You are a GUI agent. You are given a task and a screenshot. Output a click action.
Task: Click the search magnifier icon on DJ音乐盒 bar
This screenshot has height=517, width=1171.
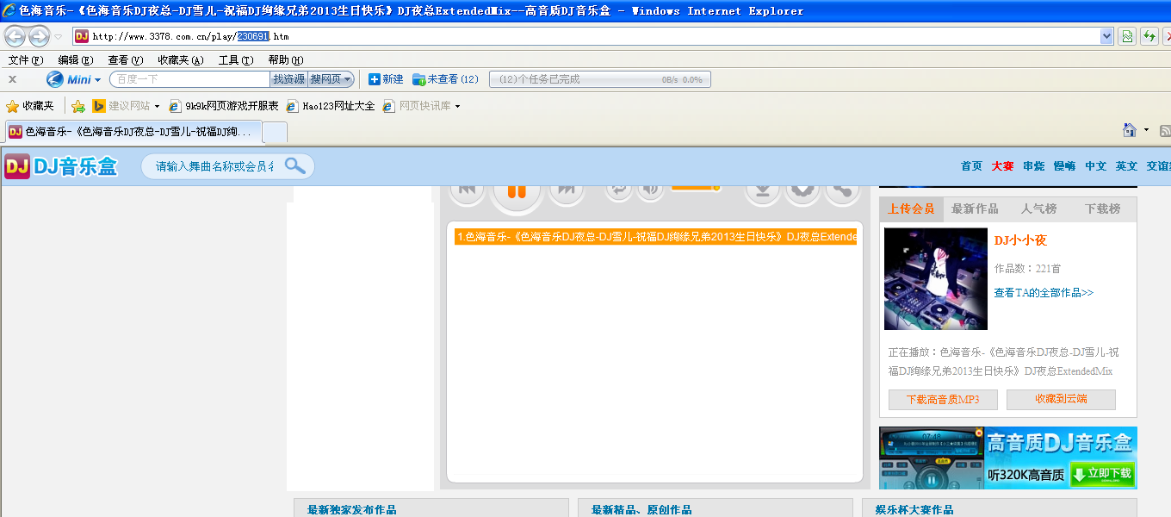coord(295,165)
